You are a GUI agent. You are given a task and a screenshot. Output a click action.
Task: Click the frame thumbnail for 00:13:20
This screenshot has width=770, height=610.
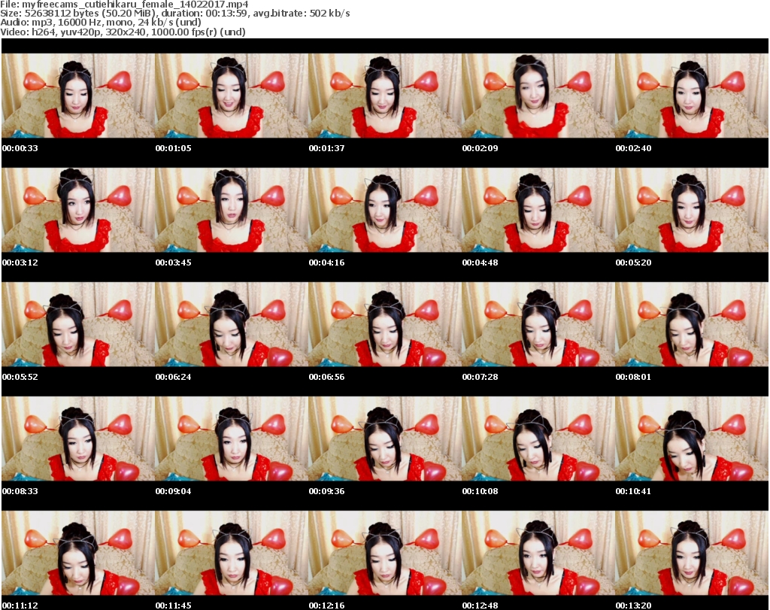coord(692,554)
